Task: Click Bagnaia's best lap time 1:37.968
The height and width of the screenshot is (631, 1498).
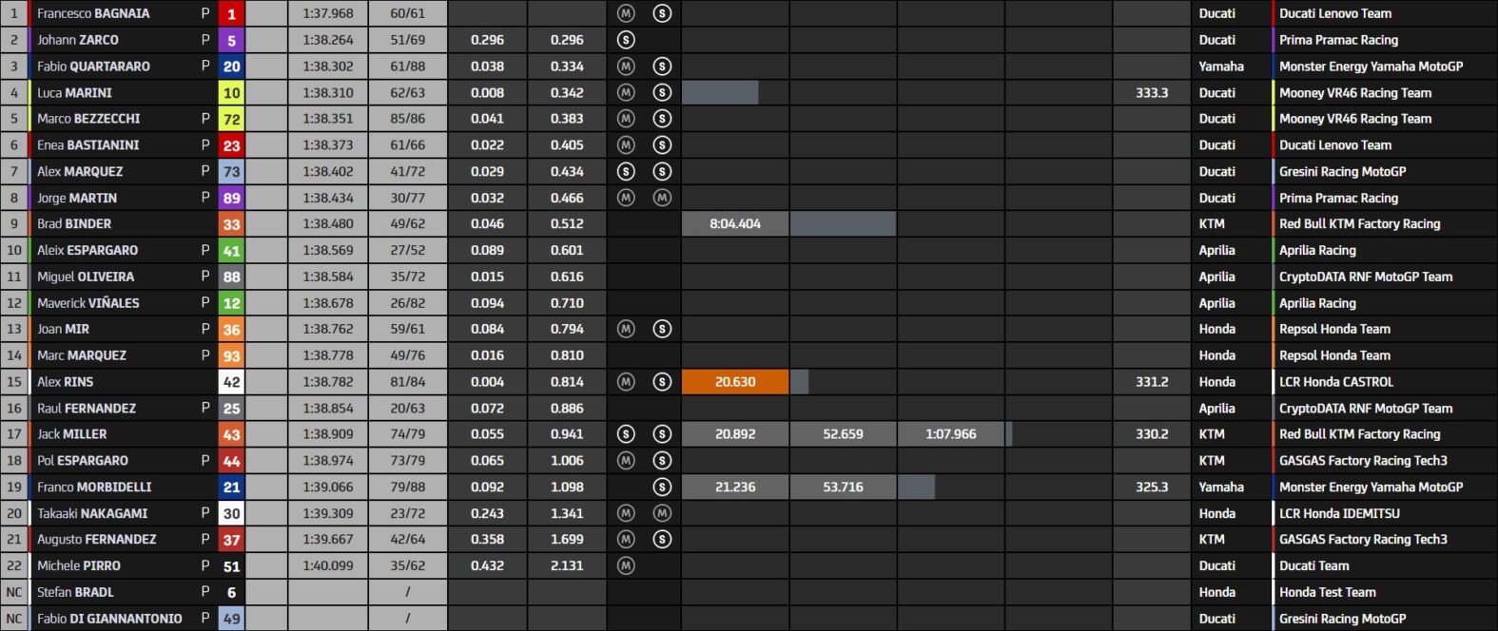Action: tap(328, 13)
